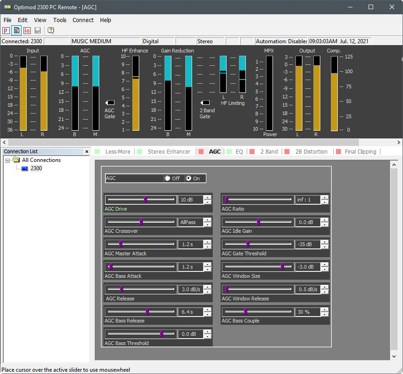
Task: Increase AGC Release with its up arrow
Action: coord(207,287)
